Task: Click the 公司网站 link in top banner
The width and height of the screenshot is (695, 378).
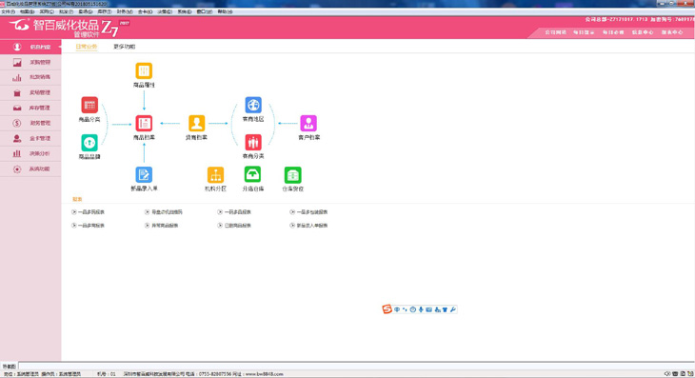Action: click(x=555, y=32)
